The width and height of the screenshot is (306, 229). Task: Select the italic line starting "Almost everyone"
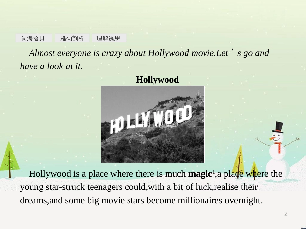tap(149, 53)
